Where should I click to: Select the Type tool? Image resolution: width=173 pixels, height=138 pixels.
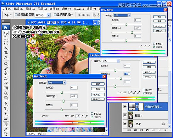click(6, 109)
